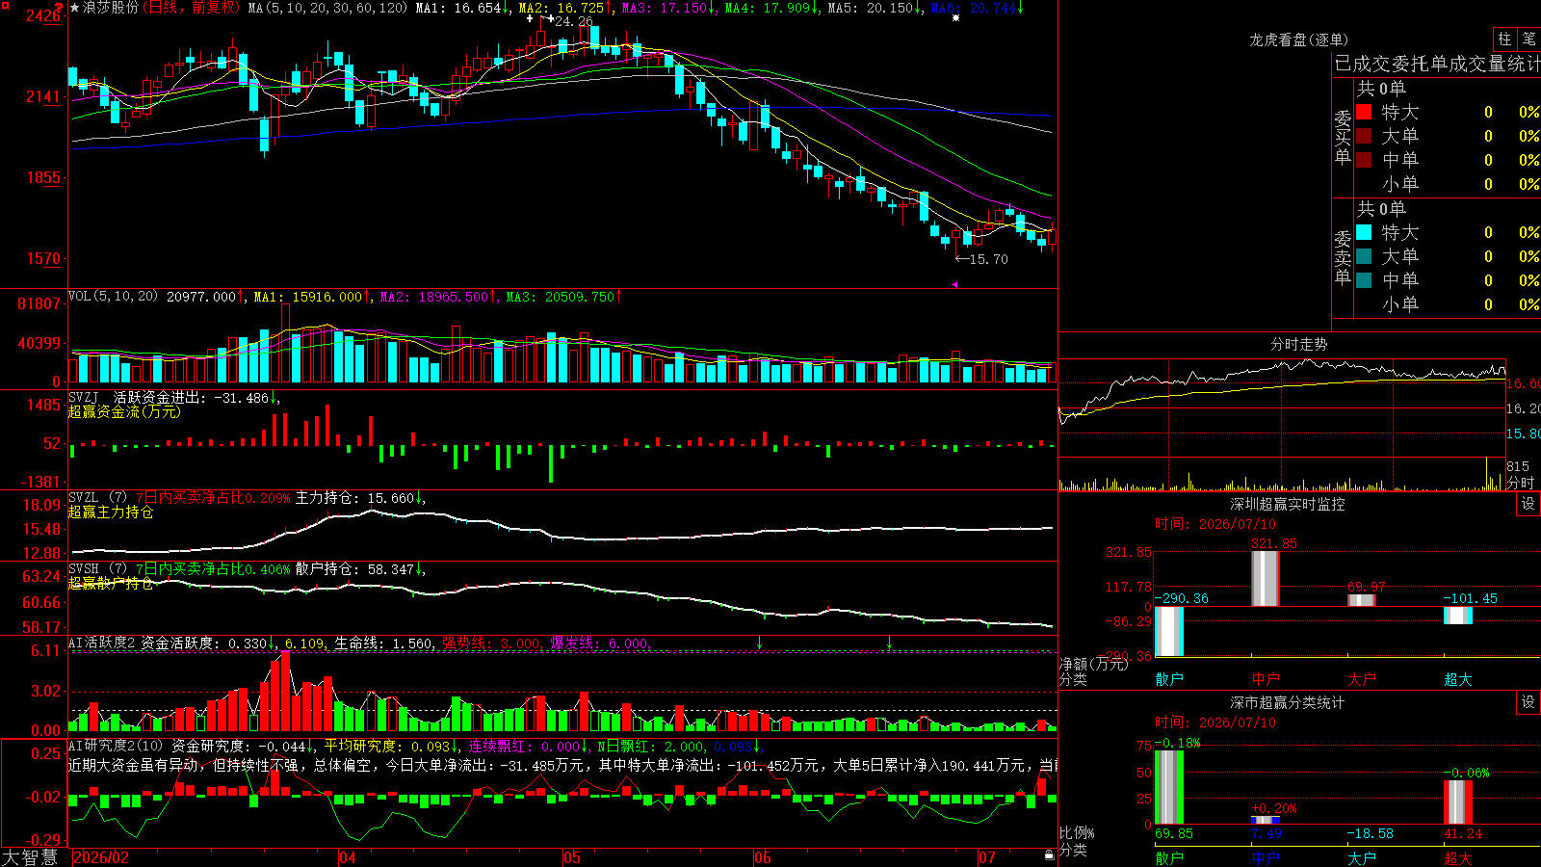Click the 321.85 中户 bar in 实时监控
Image resolution: width=1541 pixels, height=867 pixels.
1266,578
